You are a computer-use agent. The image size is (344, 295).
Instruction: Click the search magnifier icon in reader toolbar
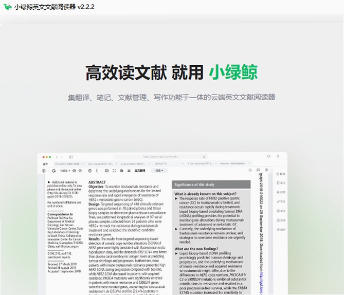[x=250, y=170]
